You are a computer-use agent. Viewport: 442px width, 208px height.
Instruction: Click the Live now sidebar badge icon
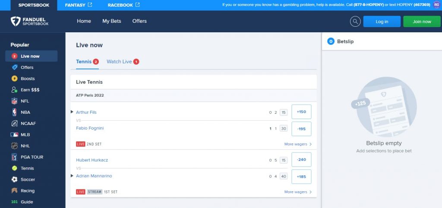(14, 56)
